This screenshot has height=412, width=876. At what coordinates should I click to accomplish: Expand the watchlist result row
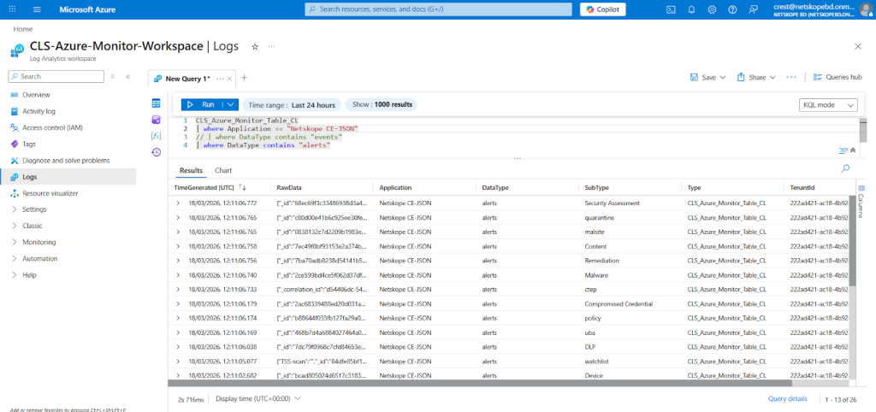click(178, 362)
